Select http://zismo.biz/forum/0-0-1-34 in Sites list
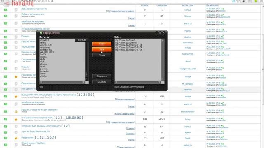Image resolution: width=264 pixels, height=148 pixels. click(x=129, y=45)
